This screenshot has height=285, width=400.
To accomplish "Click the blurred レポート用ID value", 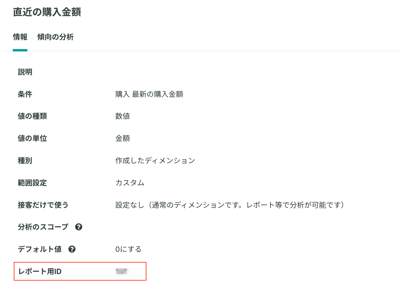I will [x=122, y=271].
